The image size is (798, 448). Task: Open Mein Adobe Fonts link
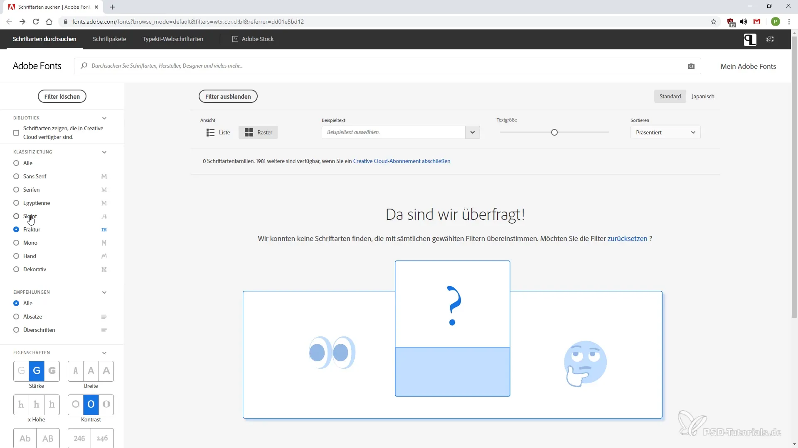748,66
